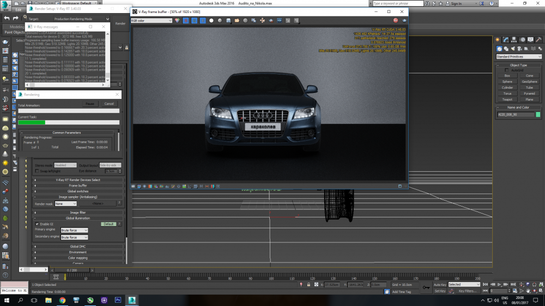Expand the Color mapping rollout
Screen dimensions: 545x306
pyautogui.click(x=78, y=258)
